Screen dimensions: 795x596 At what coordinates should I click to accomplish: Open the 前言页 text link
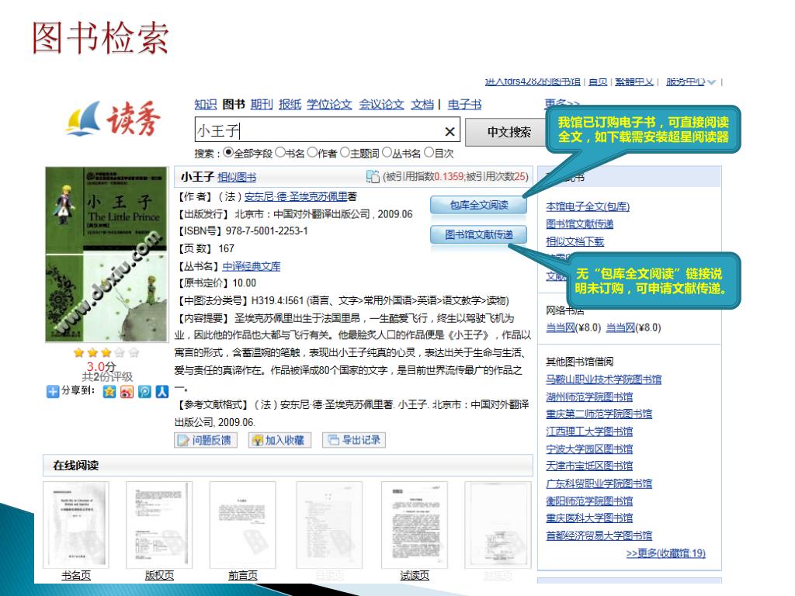pyautogui.click(x=243, y=575)
